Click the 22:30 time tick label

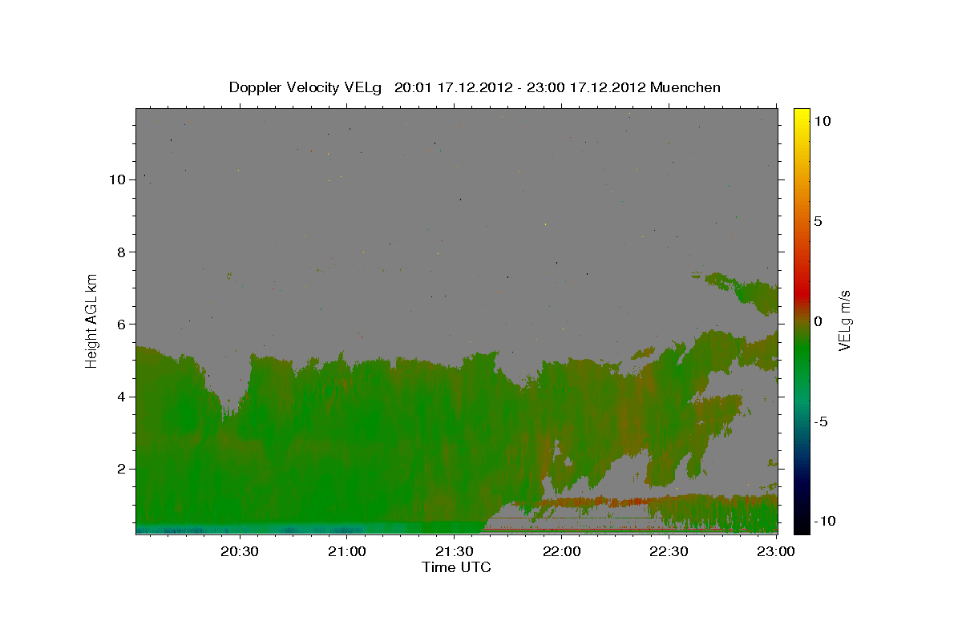(x=669, y=552)
